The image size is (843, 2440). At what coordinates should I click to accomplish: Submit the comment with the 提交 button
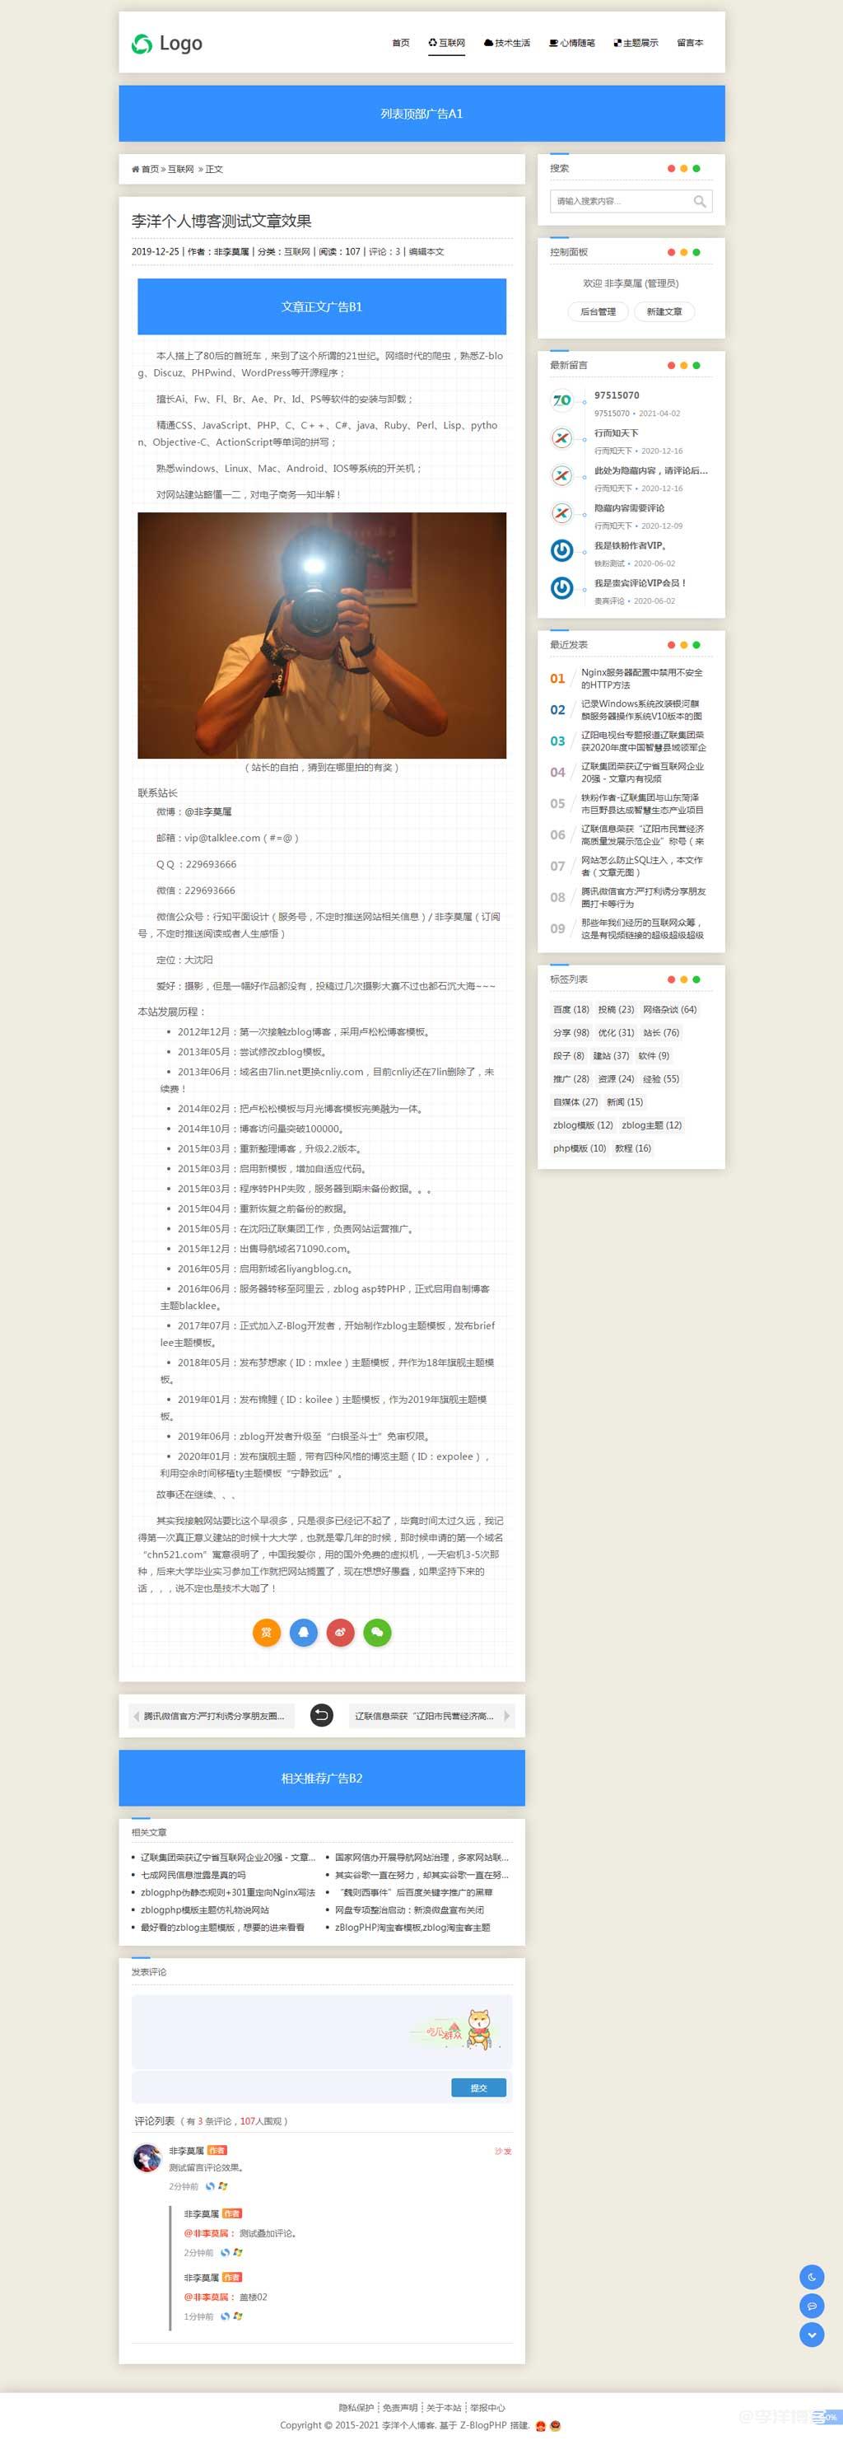(477, 2087)
